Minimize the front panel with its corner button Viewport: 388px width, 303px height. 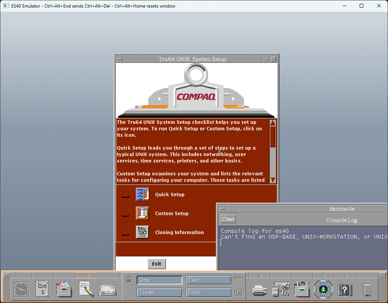[382, 275]
